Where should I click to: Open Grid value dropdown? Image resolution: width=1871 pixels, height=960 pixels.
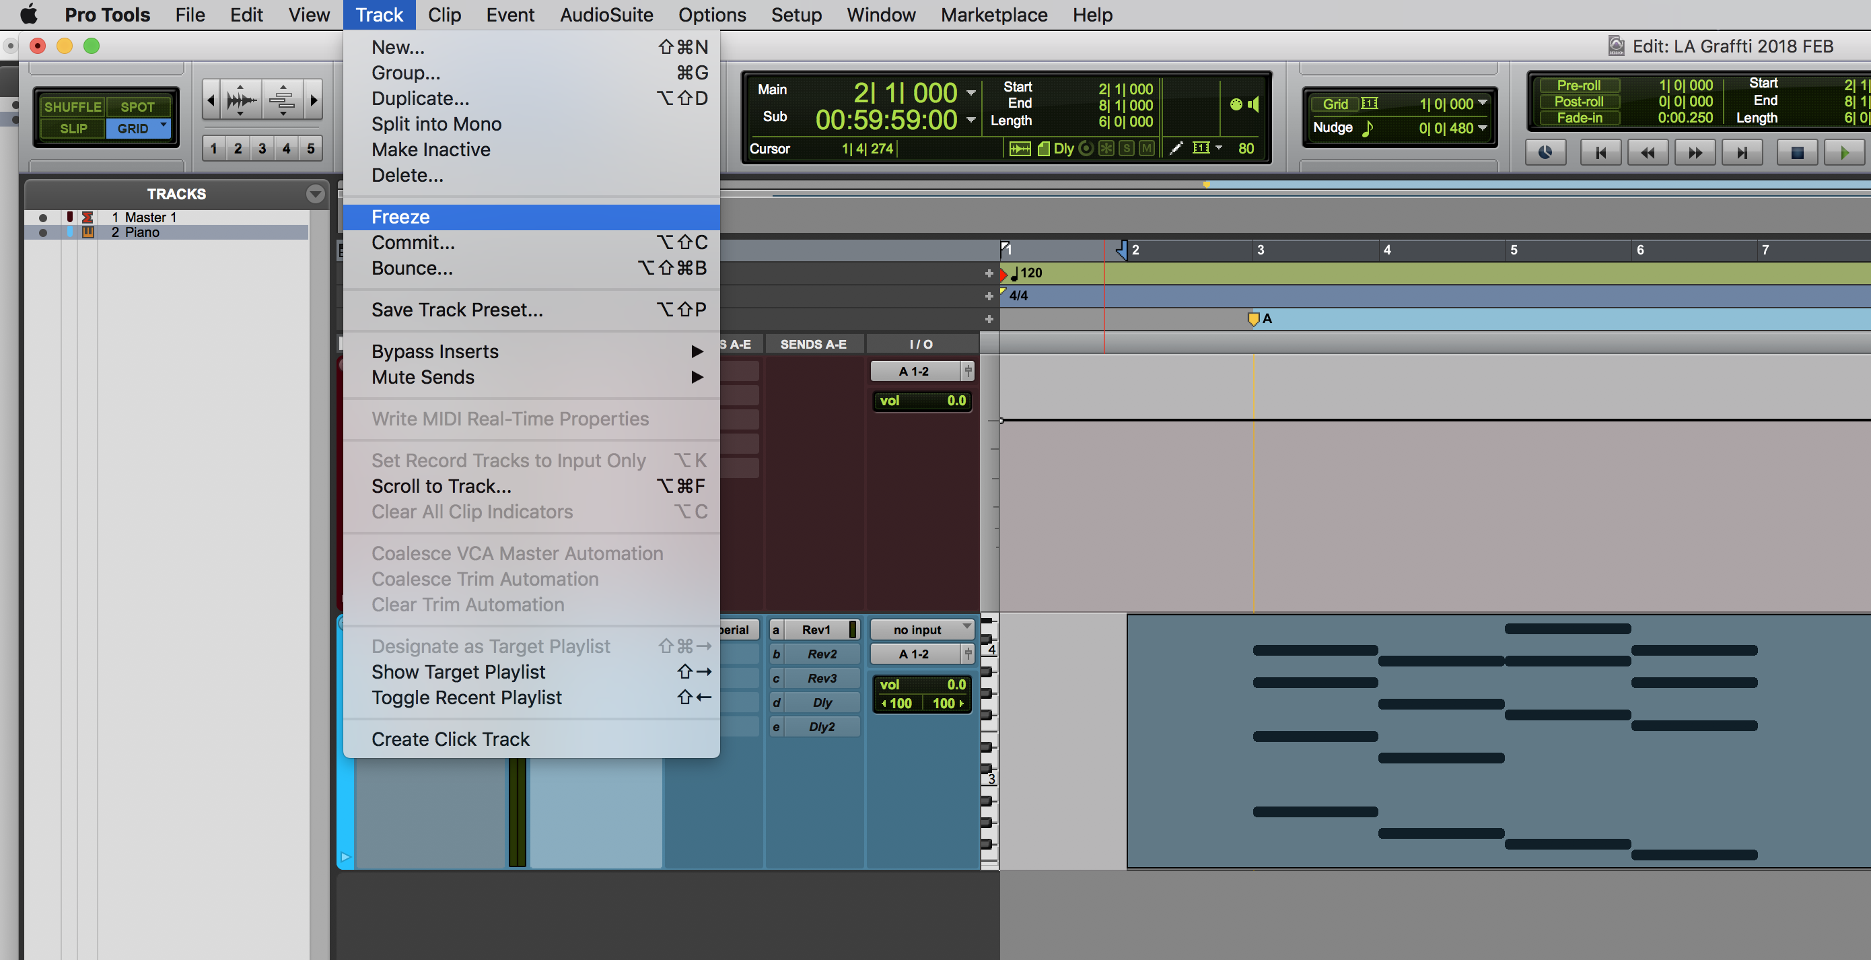click(1483, 102)
